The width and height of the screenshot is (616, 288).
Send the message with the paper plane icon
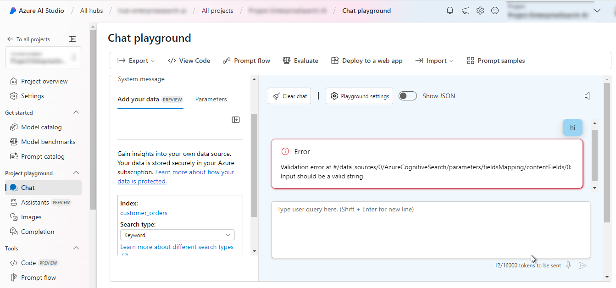(x=583, y=265)
